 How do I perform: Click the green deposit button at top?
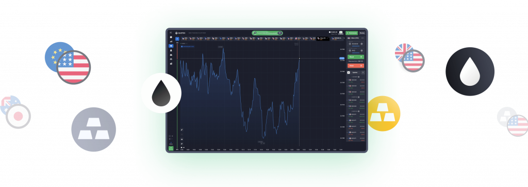[352, 33]
